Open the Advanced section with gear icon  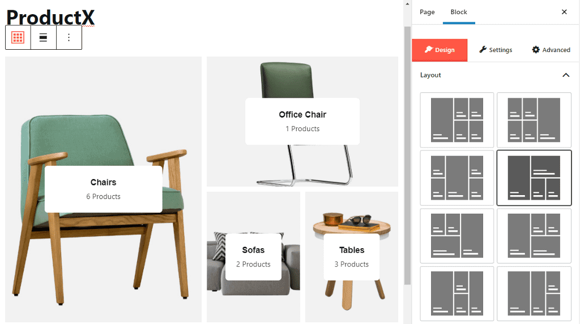pyautogui.click(x=551, y=50)
